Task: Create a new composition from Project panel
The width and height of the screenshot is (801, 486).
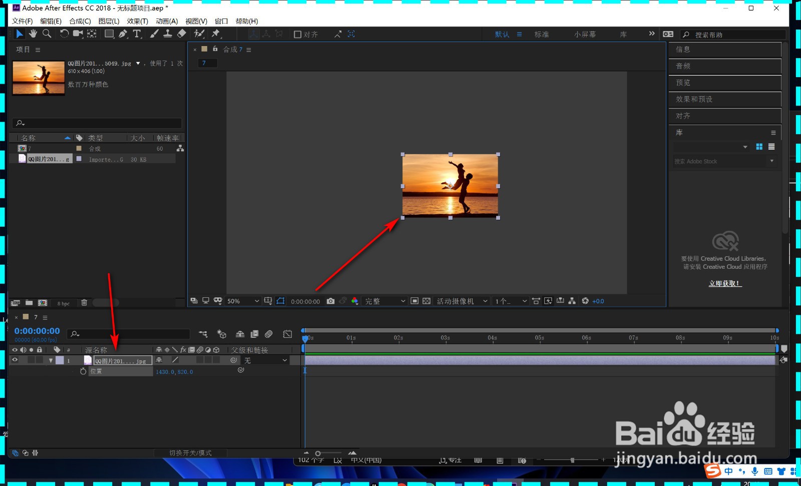Action: tap(43, 303)
